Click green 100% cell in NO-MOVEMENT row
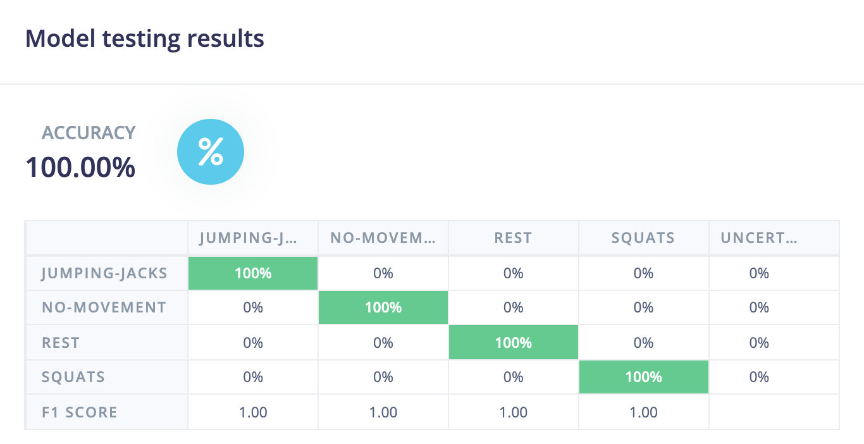The image size is (864, 444). point(383,307)
